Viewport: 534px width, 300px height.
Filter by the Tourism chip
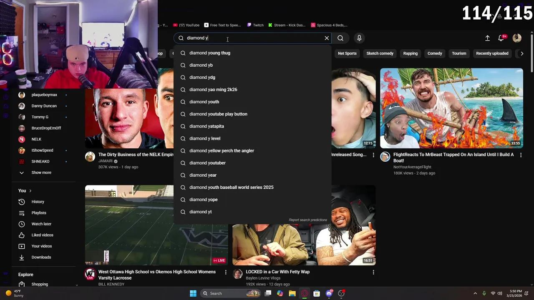click(x=459, y=53)
